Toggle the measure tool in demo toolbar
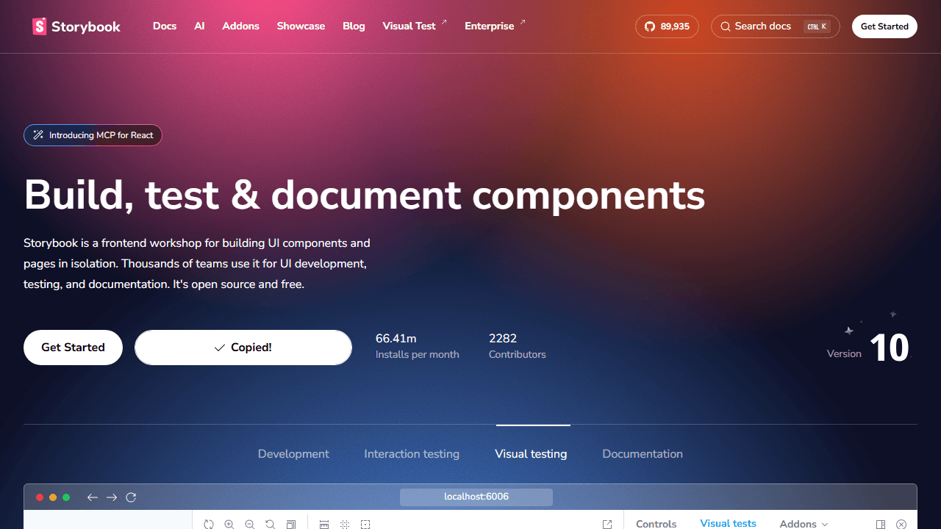This screenshot has width=941, height=529. pyautogui.click(x=324, y=524)
